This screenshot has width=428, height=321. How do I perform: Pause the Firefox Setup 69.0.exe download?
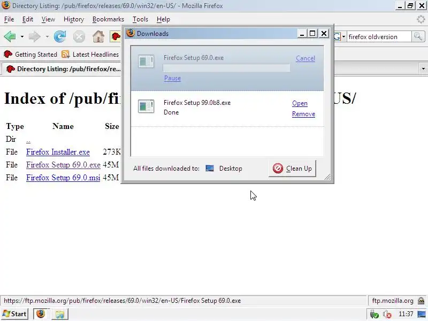pyautogui.click(x=172, y=78)
